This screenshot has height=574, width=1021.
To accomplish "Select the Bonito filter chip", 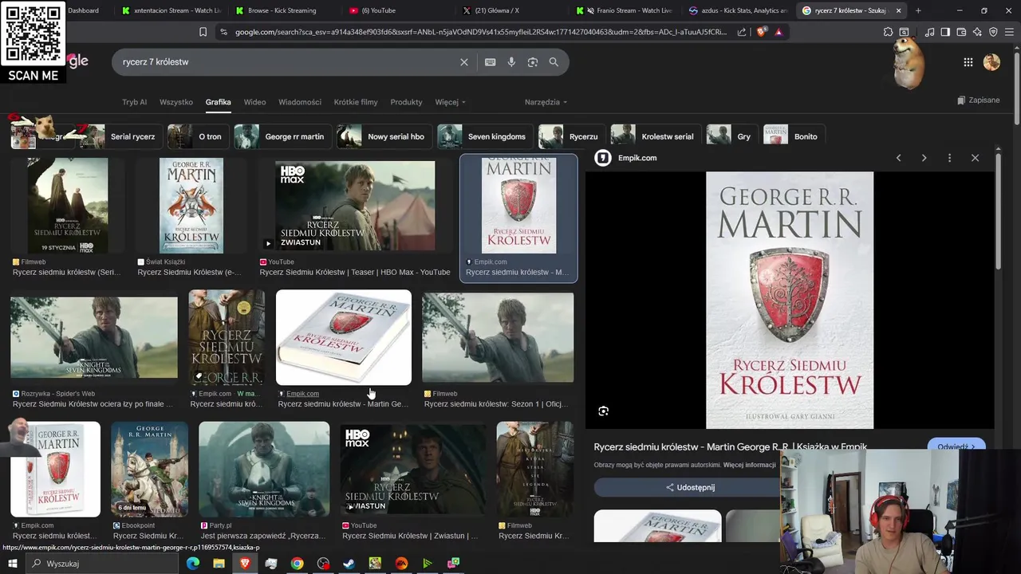I will click(794, 136).
